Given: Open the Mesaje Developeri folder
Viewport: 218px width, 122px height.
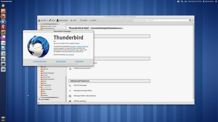Looking at the screenshot, I should point(47,79).
